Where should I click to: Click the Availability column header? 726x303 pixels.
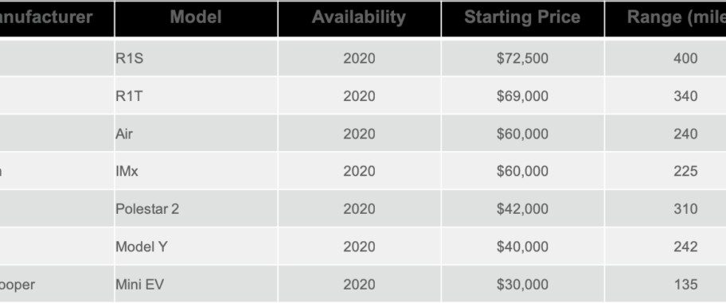click(359, 18)
